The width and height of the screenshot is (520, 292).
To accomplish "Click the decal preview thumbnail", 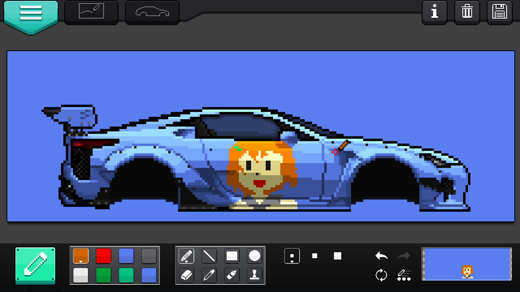I will [x=467, y=264].
